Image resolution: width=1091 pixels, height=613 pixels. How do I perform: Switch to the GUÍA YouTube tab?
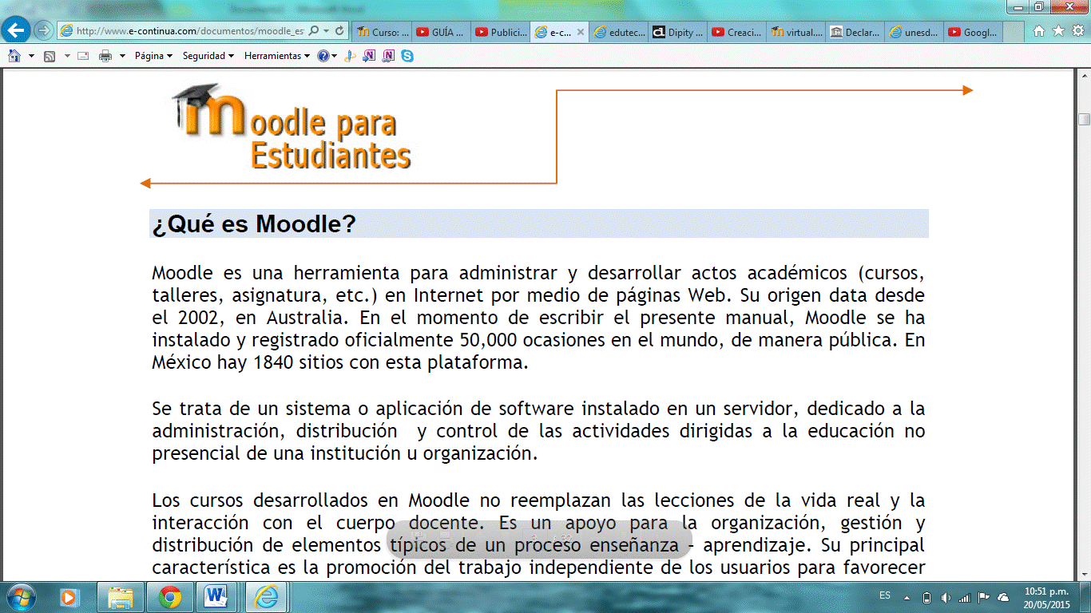(x=441, y=33)
